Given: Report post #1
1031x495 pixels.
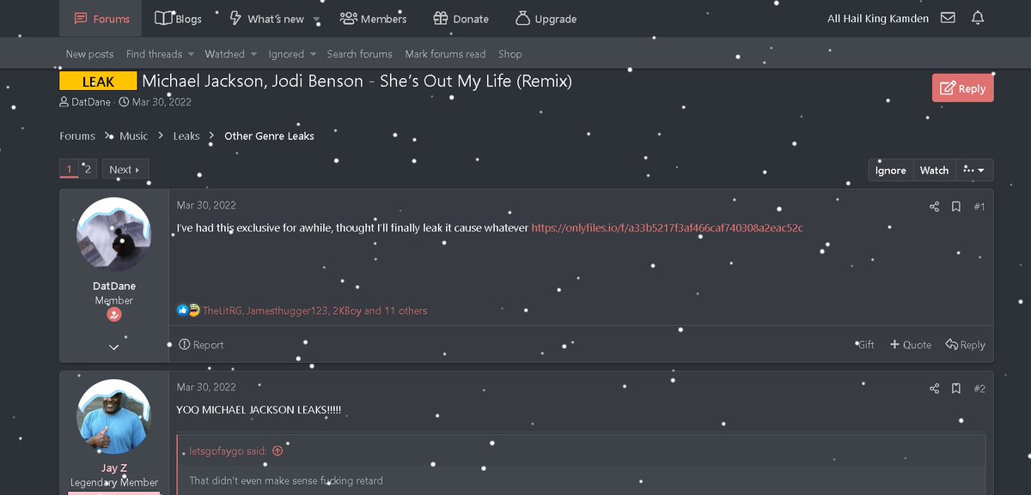Looking at the screenshot, I should (200, 345).
